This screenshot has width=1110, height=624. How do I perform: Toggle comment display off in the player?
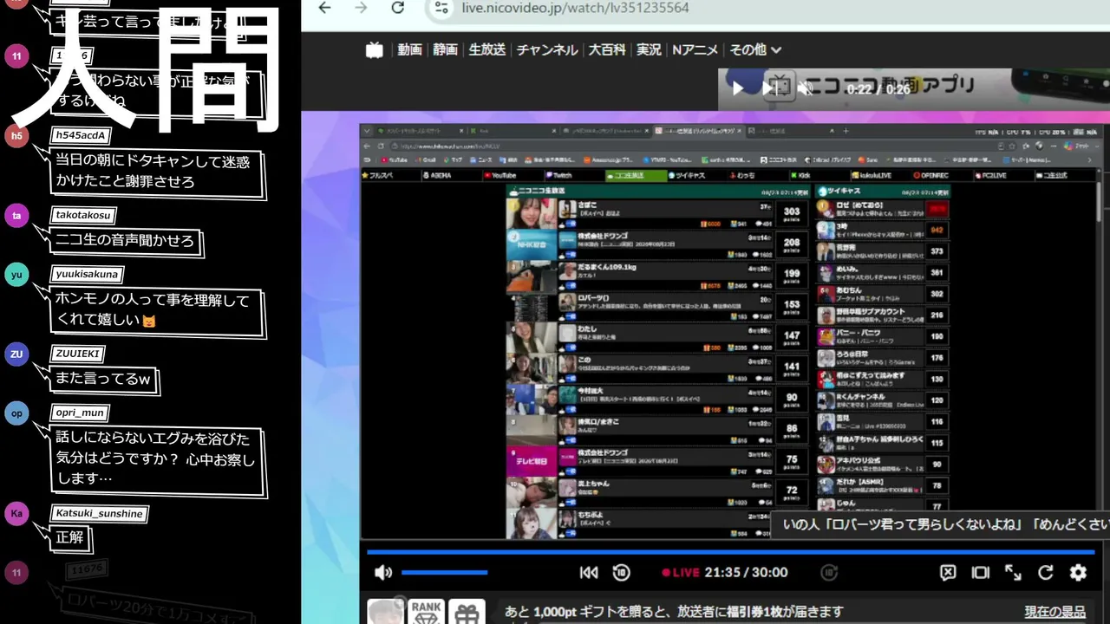(x=948, y=572)
